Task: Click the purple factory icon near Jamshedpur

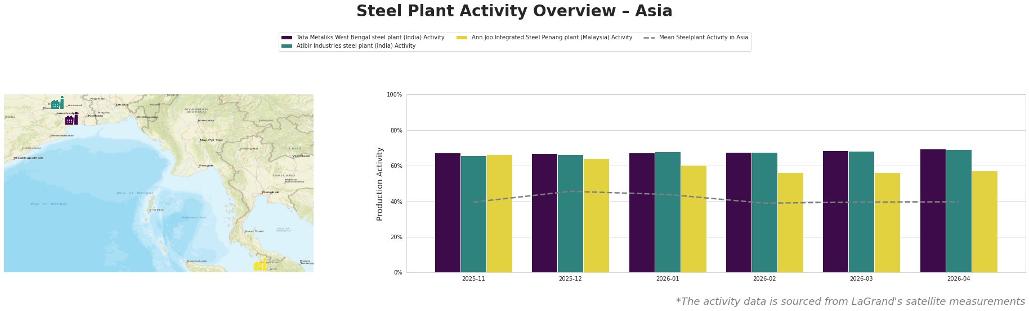Action: (71, 119)
